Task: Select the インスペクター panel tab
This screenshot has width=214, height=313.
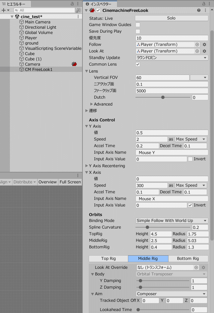Action: click(x=100, y=4)
